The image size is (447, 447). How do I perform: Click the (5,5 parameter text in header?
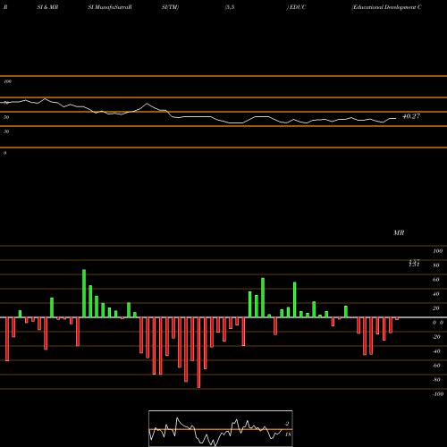230,7
